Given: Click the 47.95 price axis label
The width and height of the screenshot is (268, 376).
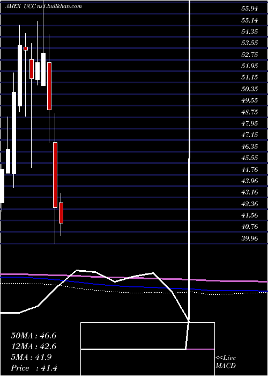Looking at the screenshot, I should click(250, 123).
